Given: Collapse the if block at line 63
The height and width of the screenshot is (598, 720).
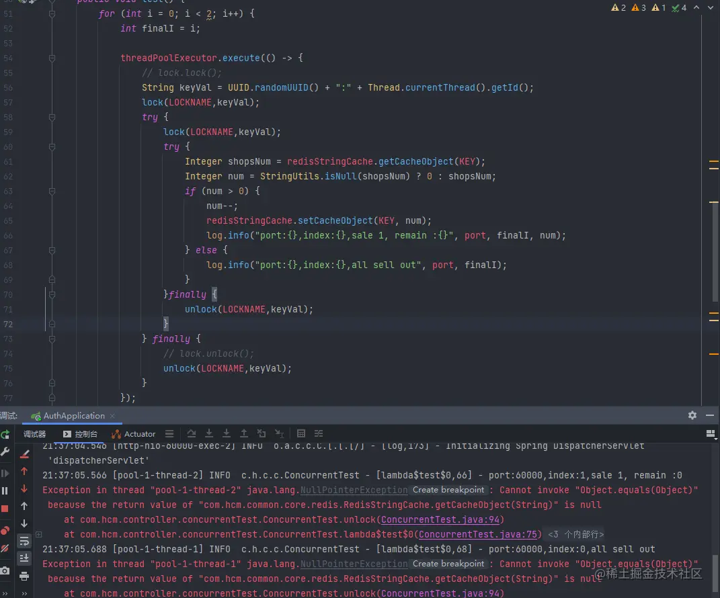Looking at the screenshot, I should click(52, 191).
